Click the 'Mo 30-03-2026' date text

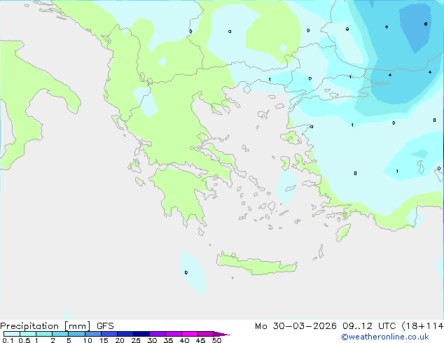coord(296,326)
